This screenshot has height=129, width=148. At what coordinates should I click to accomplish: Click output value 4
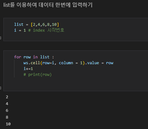point(7,104)
